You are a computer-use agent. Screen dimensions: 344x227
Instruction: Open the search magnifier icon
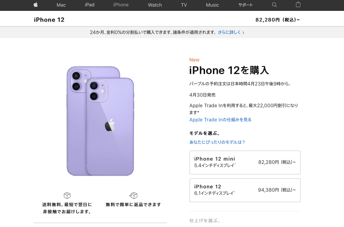click(274, 5)
